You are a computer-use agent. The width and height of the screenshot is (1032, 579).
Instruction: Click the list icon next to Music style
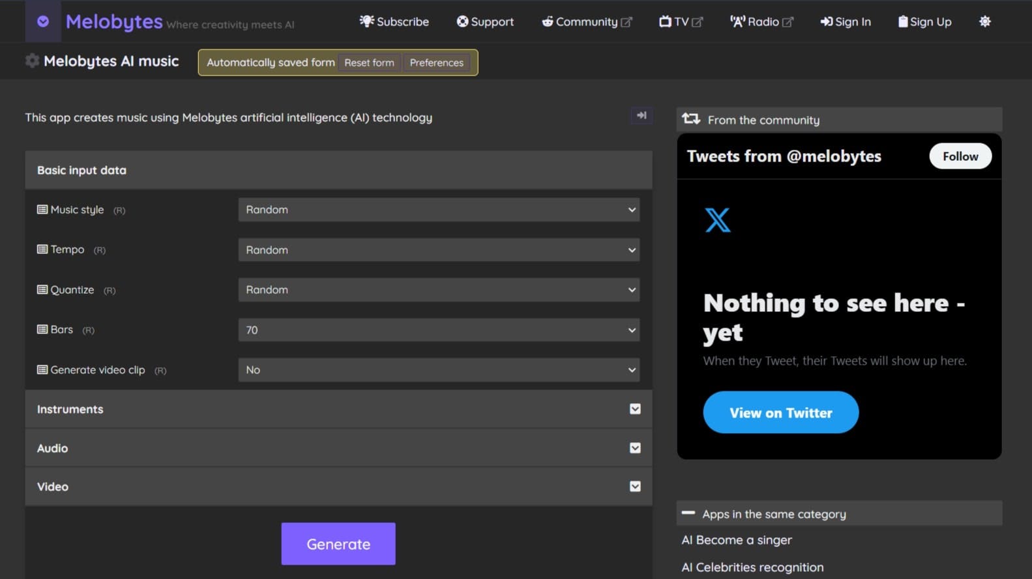pos(42,210)
